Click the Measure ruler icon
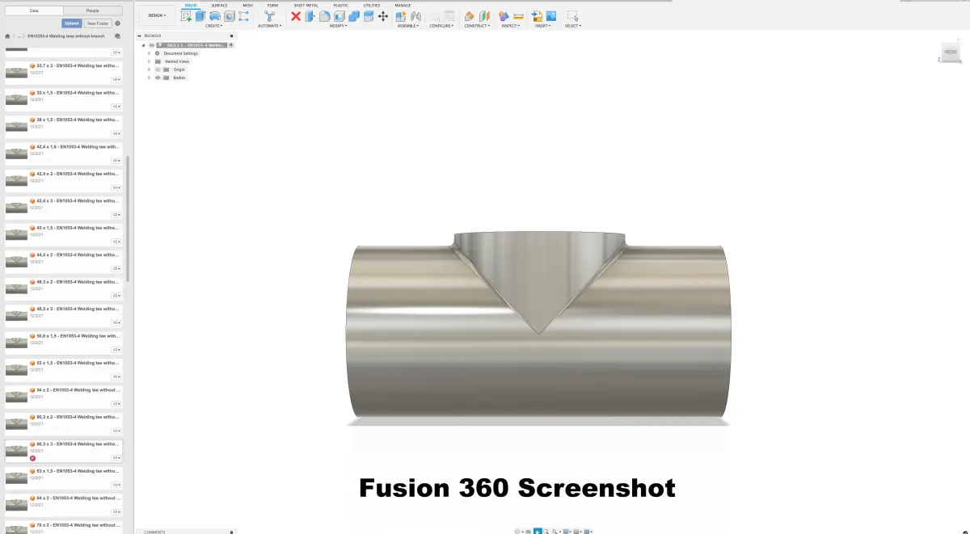The image size is (970, 534). [518, 16]
